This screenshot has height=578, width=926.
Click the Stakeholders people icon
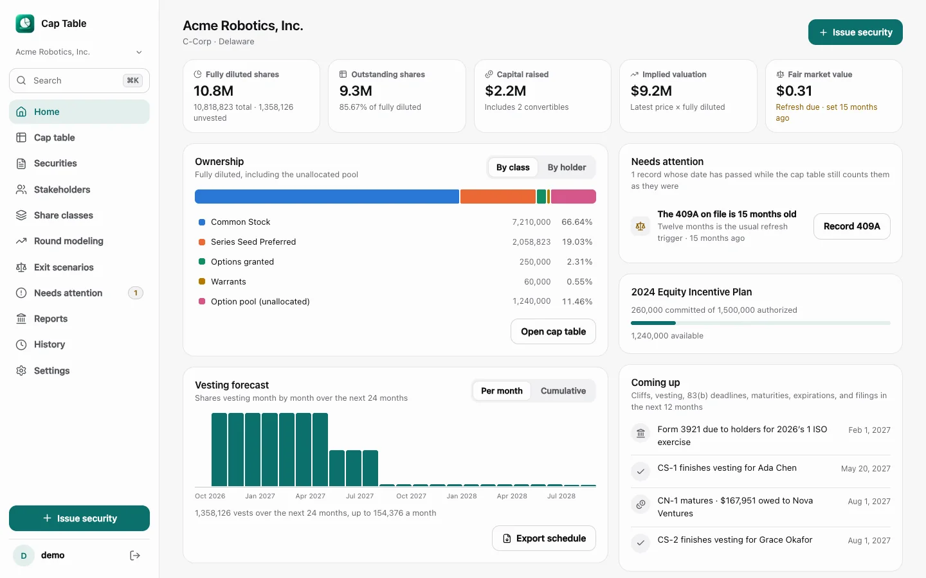[x=21, y=189]
